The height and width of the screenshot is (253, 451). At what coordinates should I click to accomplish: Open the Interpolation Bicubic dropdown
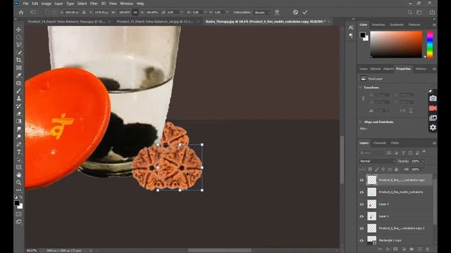(261, 13)
